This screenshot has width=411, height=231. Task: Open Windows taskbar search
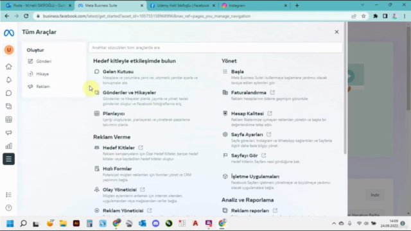pos(23,223)
